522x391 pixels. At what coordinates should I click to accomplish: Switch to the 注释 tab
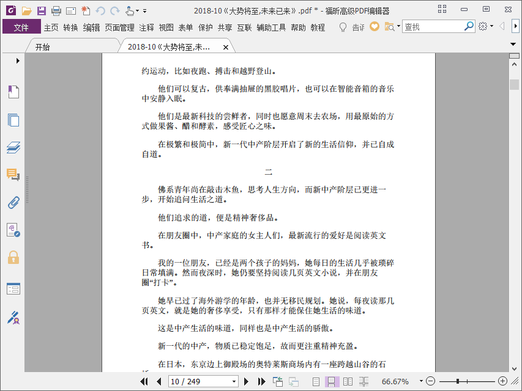[x=146, y=27]
